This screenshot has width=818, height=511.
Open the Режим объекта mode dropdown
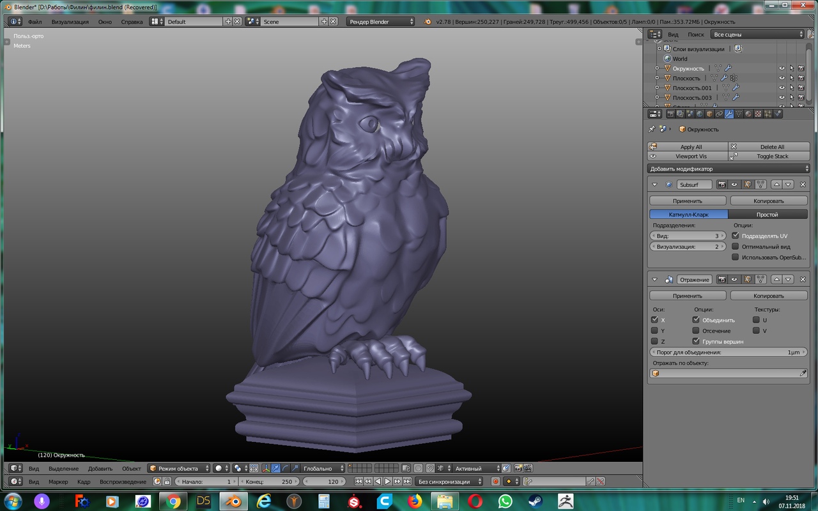coord(179,468)
